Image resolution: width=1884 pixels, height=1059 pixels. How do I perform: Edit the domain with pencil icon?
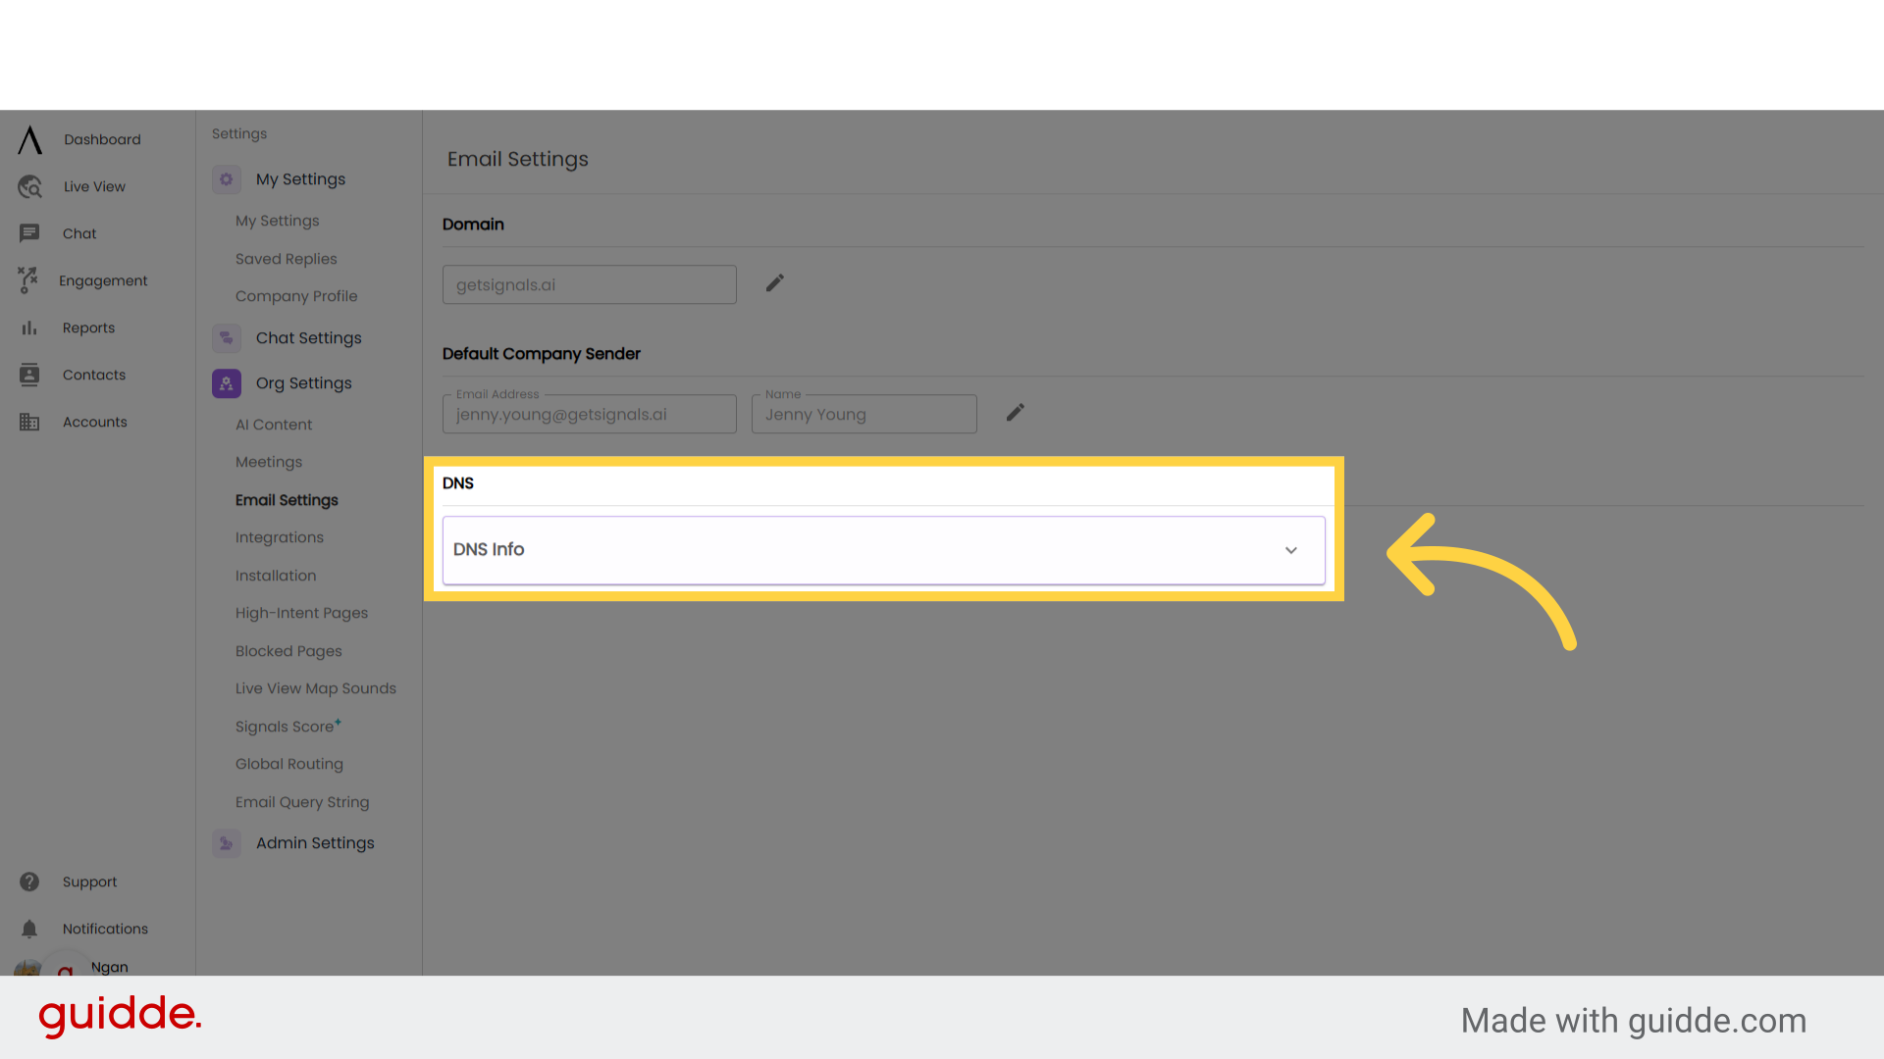click(x=775, y=283)
